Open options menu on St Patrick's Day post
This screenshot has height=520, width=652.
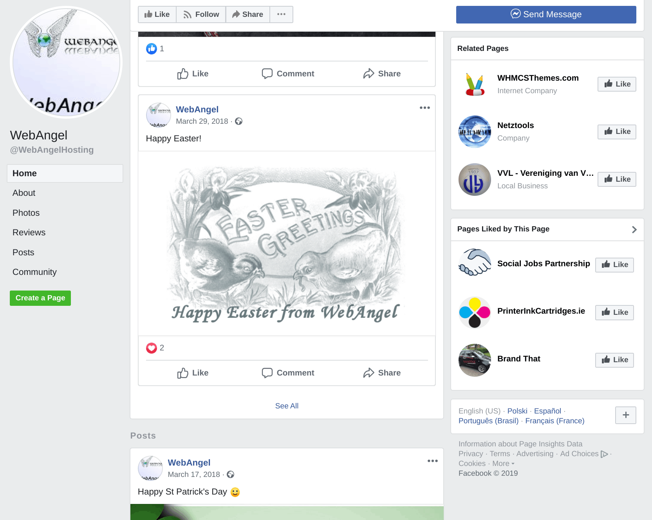433,461
